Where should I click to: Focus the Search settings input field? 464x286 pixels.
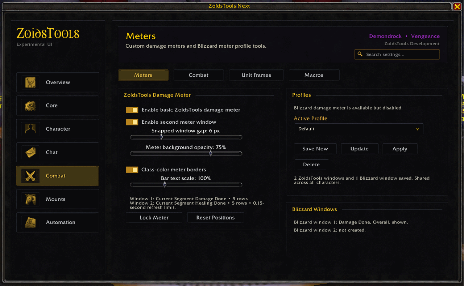coord(397,54)
